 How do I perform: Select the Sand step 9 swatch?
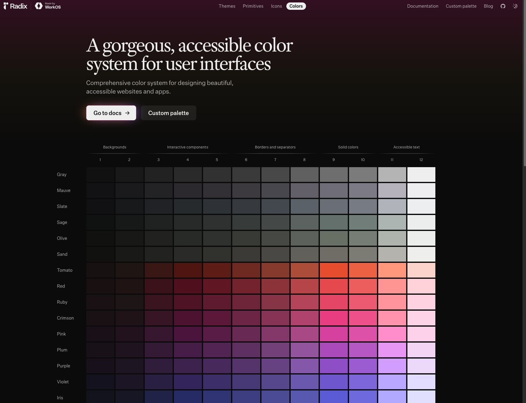coord(334,254)
